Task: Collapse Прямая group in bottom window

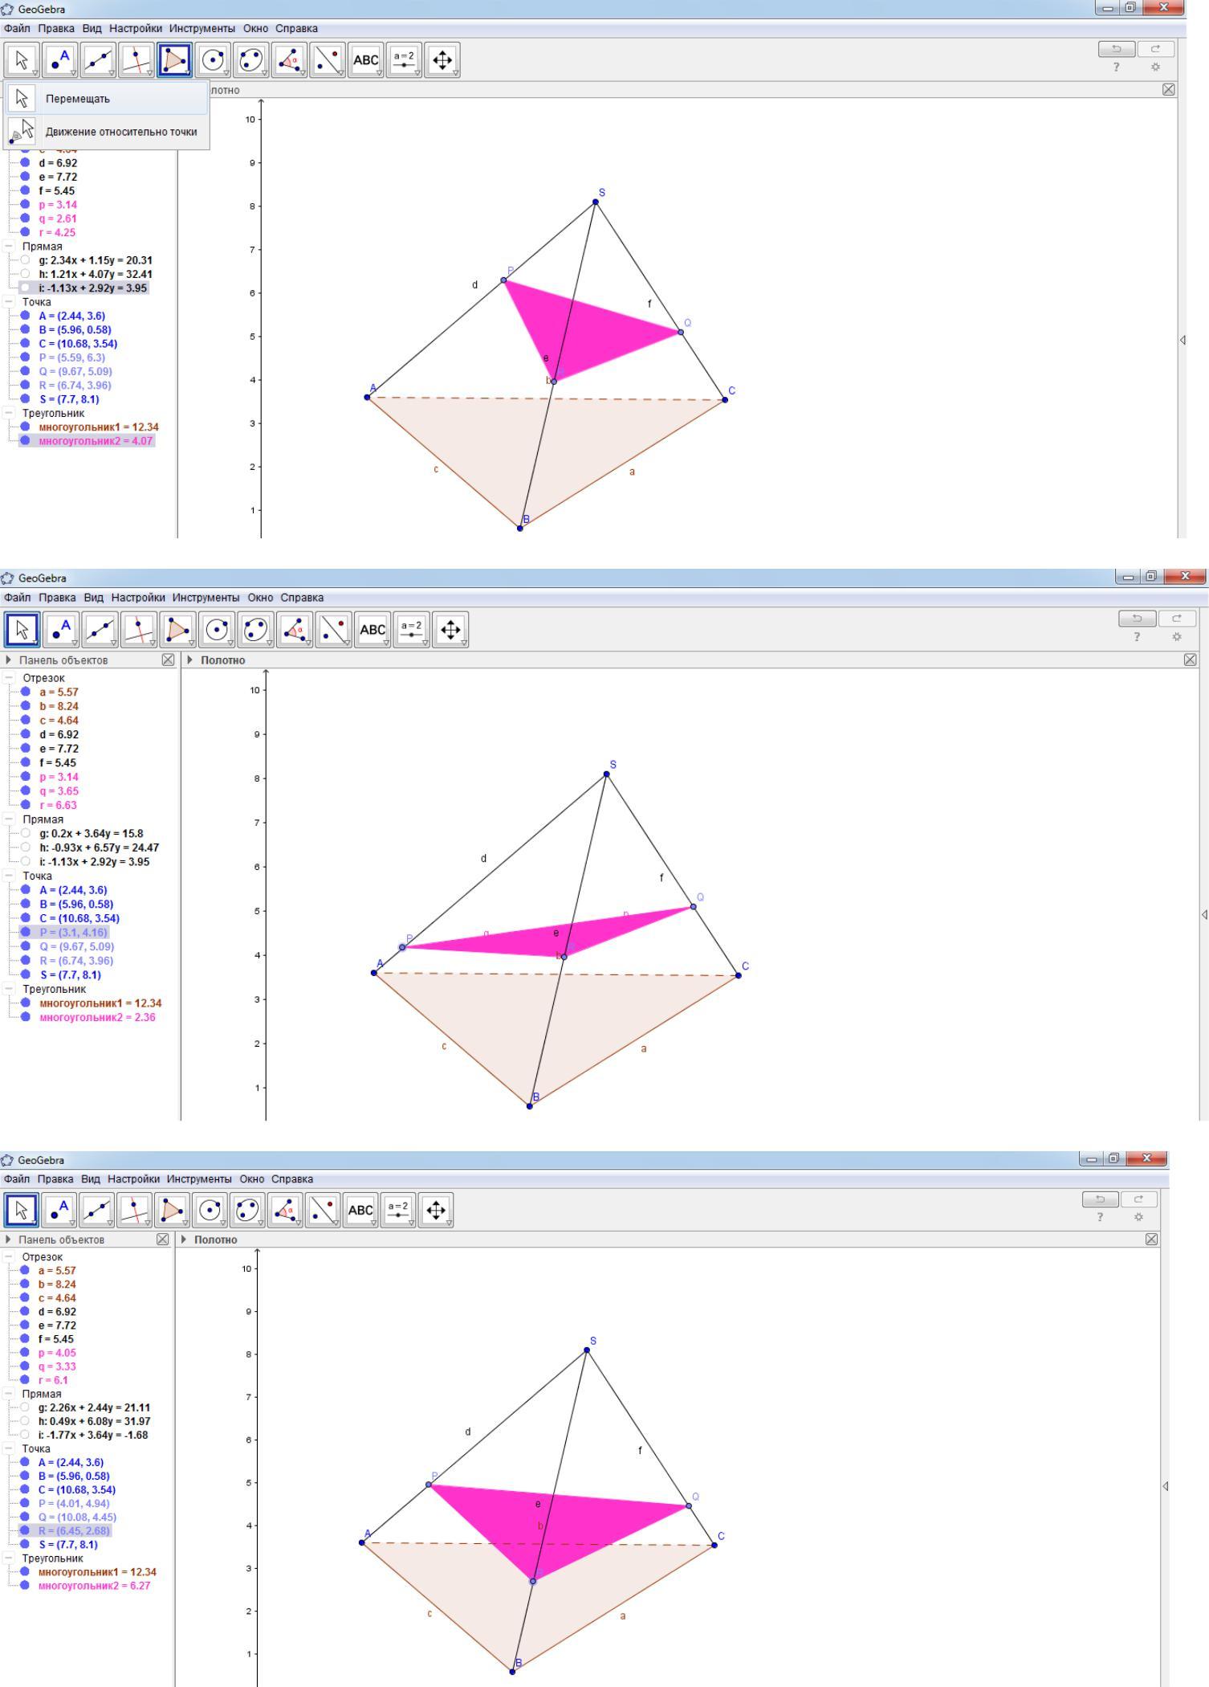Action: tap(9, 1394)
